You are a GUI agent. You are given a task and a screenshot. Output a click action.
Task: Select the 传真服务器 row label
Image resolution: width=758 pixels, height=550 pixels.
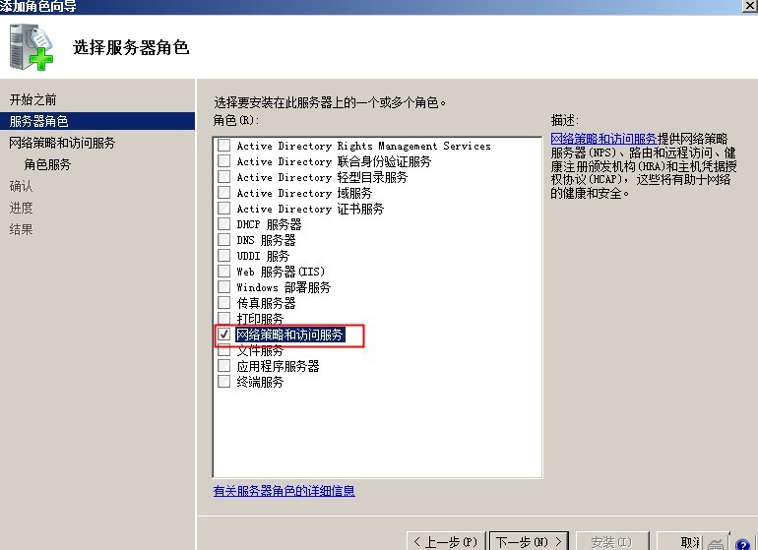pos(266,303)
